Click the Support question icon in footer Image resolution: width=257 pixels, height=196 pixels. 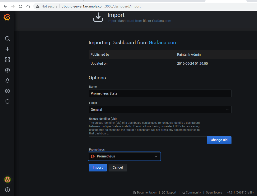coord(163,192)
